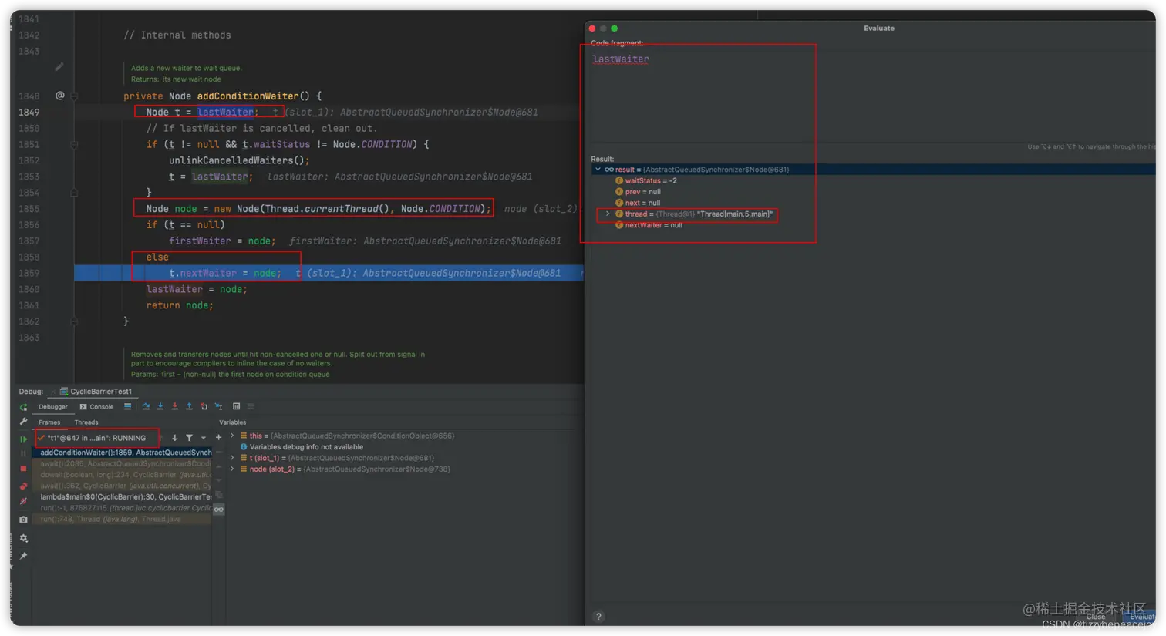The height and width of the screenshot is (636, 1166).
Task: Open help in Evaluate dialog
Action: point(598,617)
